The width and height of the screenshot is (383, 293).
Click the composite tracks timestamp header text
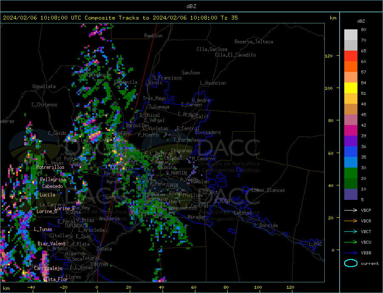click(120, 18)
